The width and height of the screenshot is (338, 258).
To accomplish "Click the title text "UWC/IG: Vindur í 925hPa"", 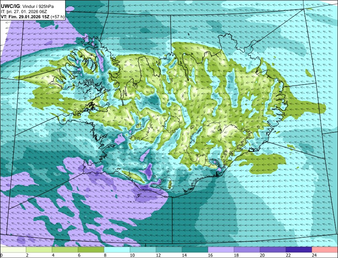I will click(27, 6).
